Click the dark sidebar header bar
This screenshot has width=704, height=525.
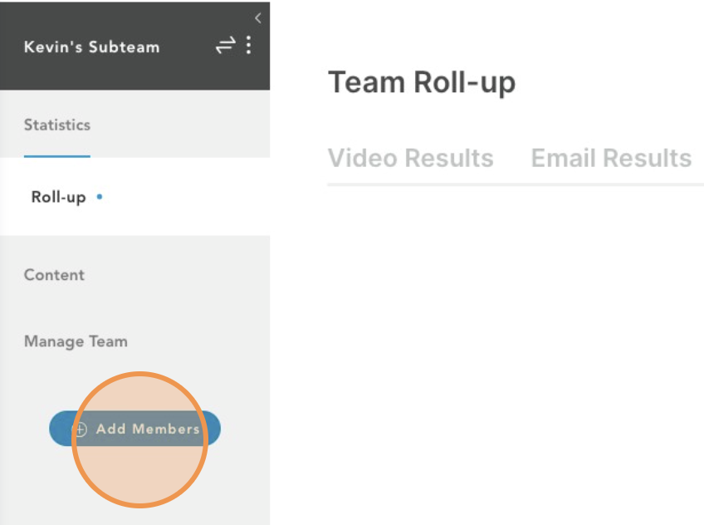(x=134, y=46)
